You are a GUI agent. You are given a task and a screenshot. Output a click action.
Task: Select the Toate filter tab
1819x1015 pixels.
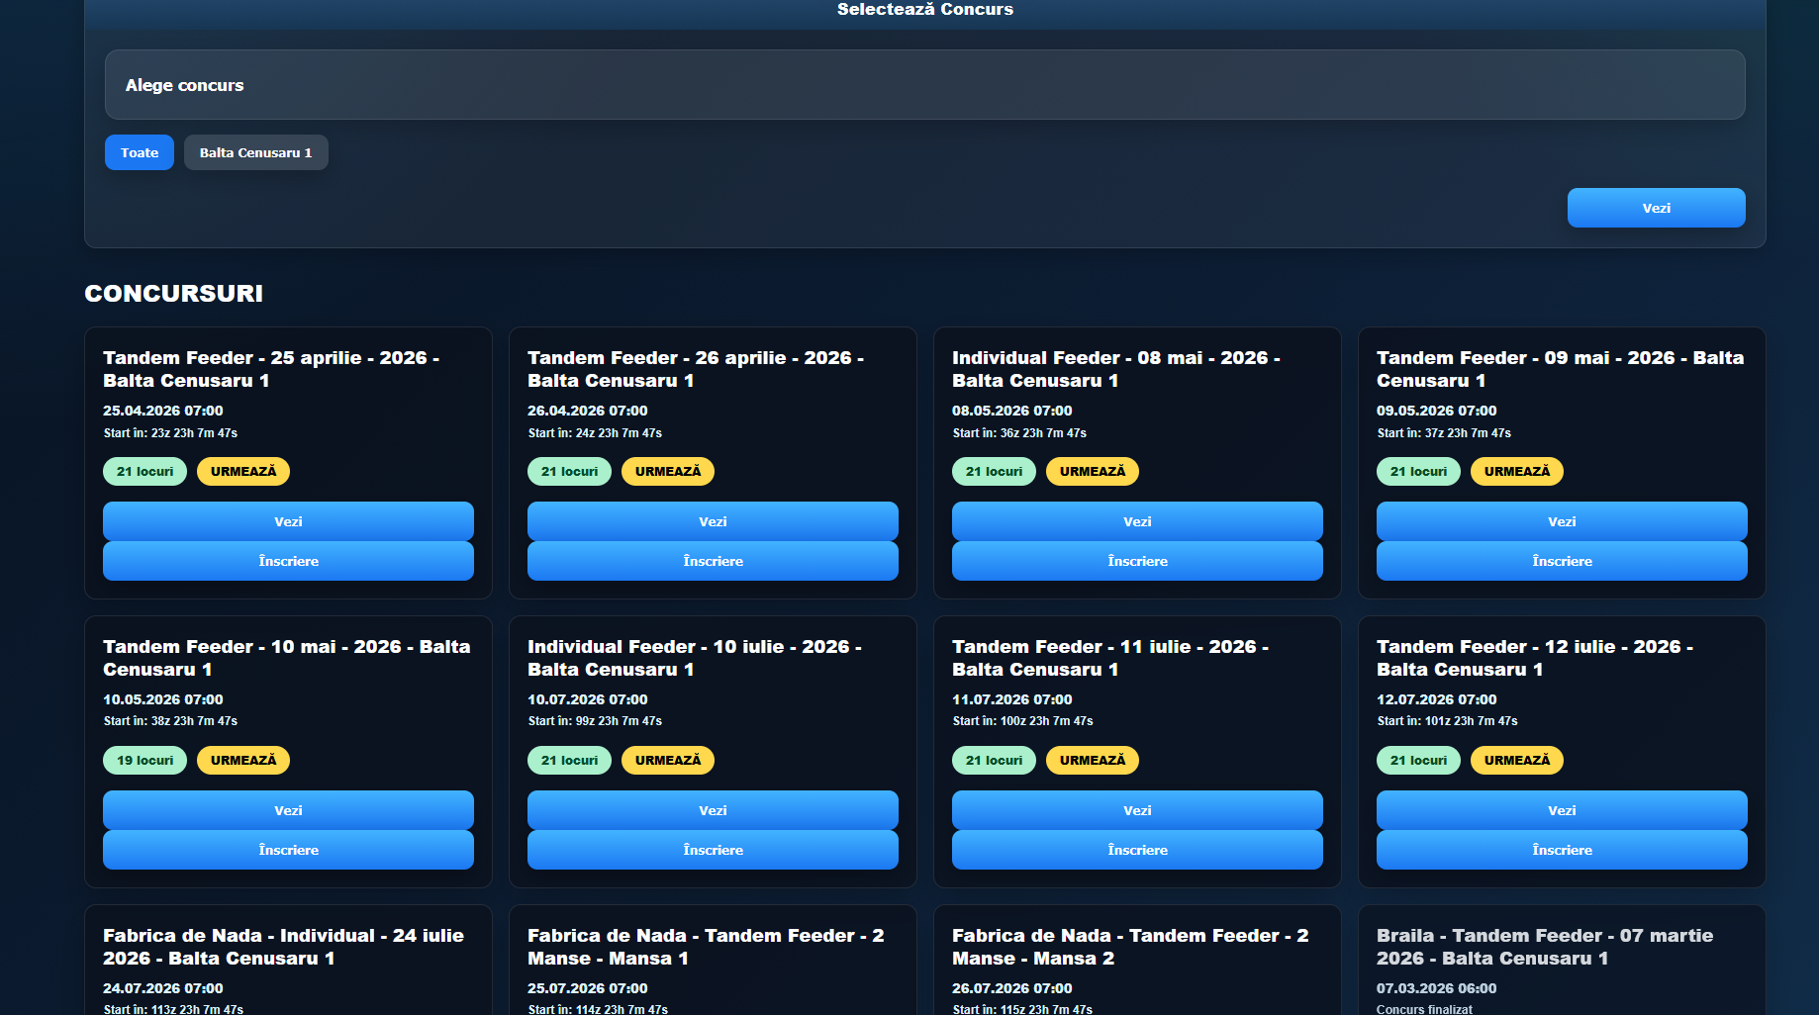[140, 152]
